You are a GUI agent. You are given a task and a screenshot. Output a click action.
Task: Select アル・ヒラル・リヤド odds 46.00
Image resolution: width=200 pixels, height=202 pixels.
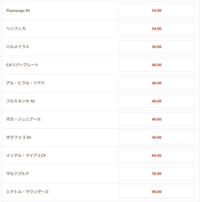pos(156,83)
